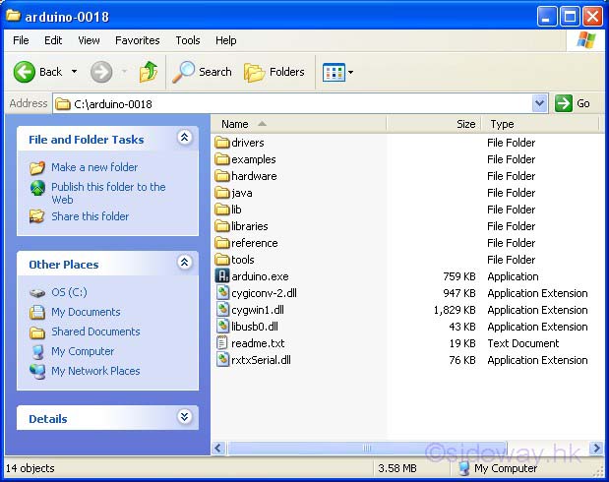Sort by the Type column header
Image resolution: width=609 pixels, height=482 pixels.
click(x=540, y=124)
